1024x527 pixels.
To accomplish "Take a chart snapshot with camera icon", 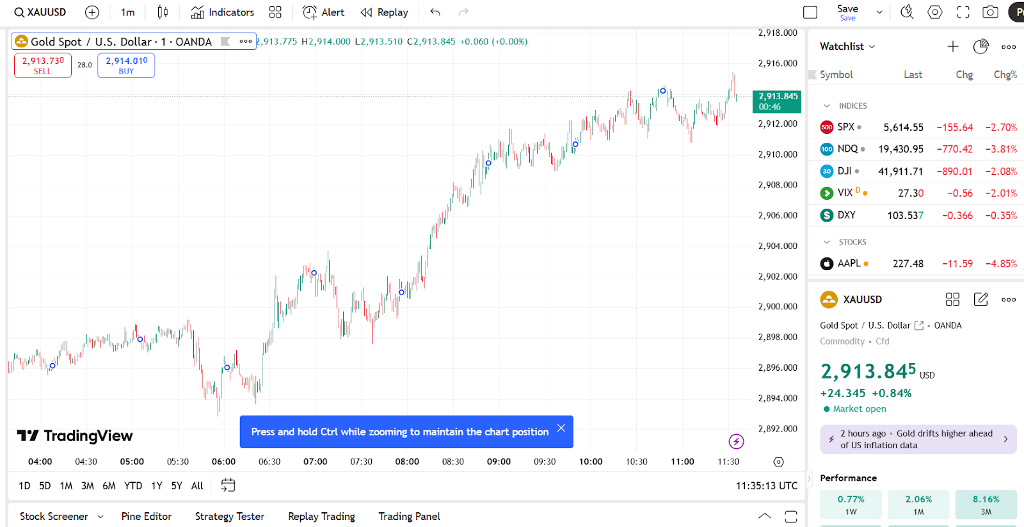I will [990, 12].
